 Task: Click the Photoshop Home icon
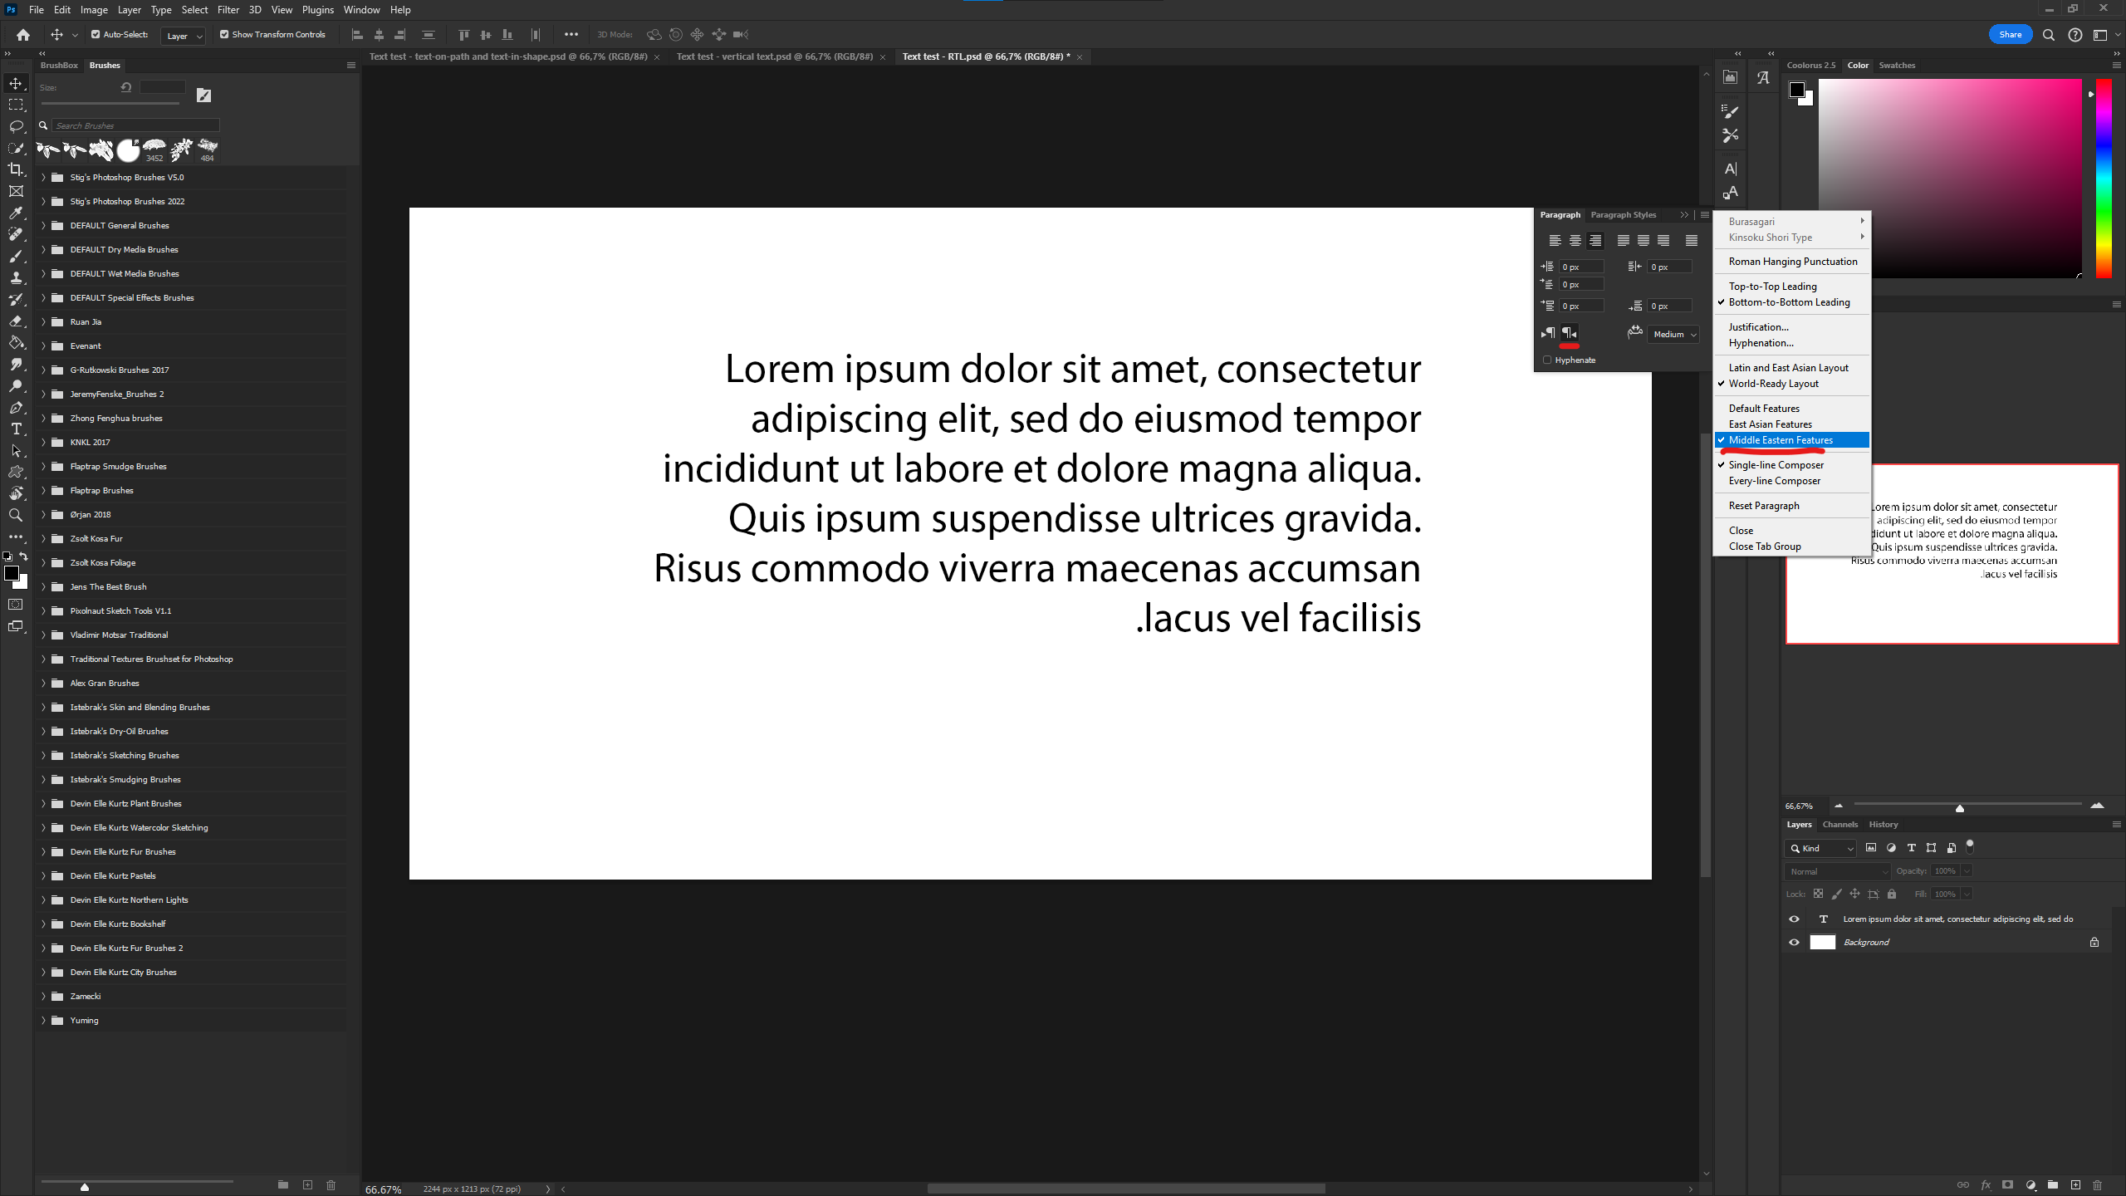[23, 35]
